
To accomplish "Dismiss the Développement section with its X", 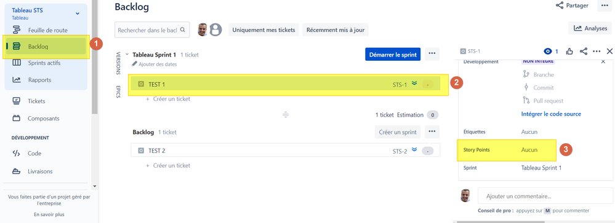I will tap(603, 61).
